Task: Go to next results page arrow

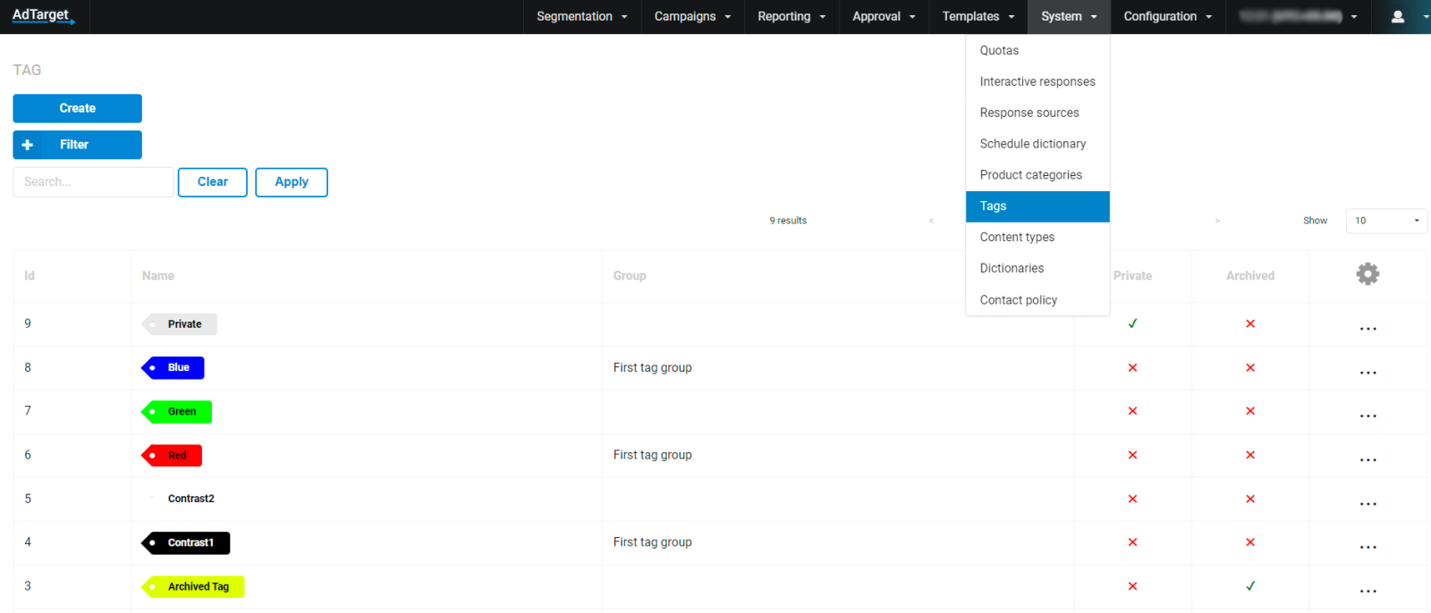Action: (1217, 221)
